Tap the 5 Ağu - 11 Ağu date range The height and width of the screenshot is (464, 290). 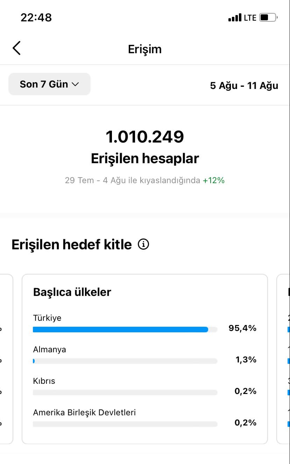click(244, 85)
